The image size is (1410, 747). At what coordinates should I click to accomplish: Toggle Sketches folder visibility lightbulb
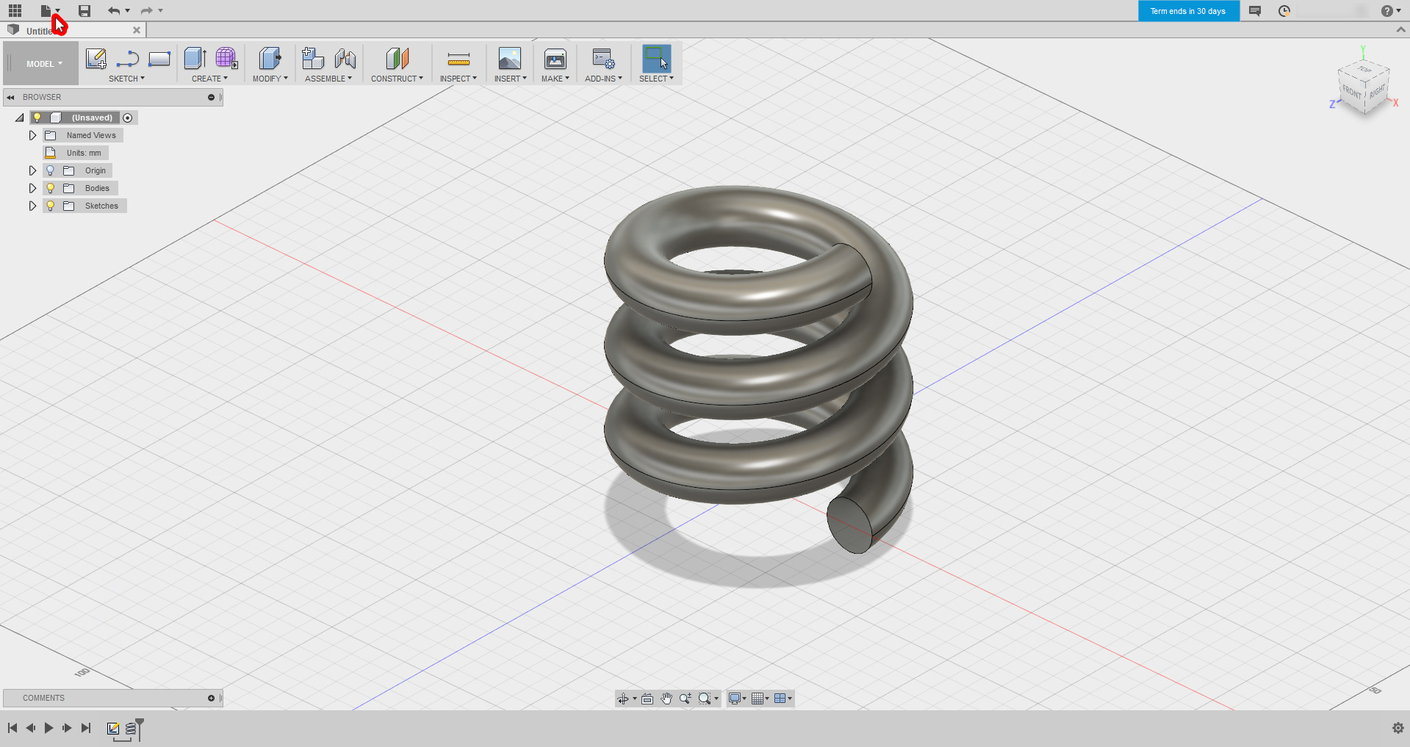click(x=51, y=206)
